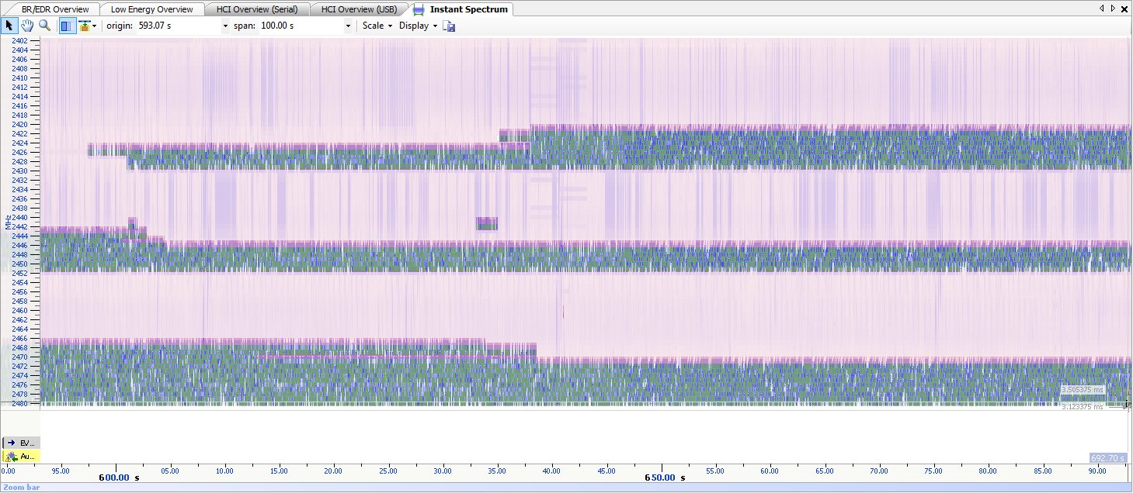Click the save spectrum image icon

(x=449, y=26)
